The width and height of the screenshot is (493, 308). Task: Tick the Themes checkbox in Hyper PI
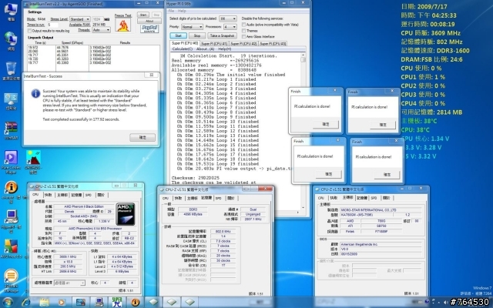tap(243, 31)
